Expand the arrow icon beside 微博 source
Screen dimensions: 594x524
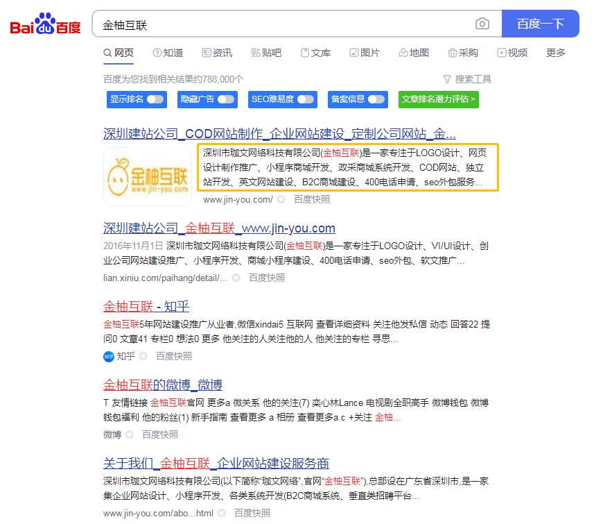129,434
